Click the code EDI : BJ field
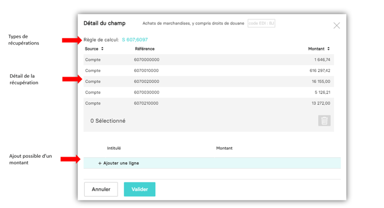384x208 pixels. [261, 23]
